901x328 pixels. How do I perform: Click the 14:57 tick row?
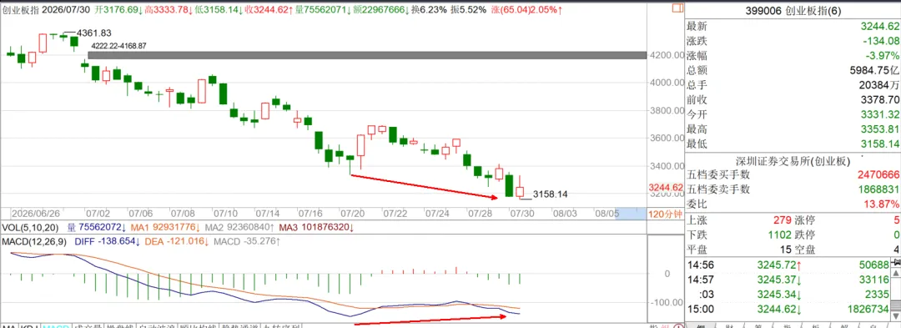(789, 280)
